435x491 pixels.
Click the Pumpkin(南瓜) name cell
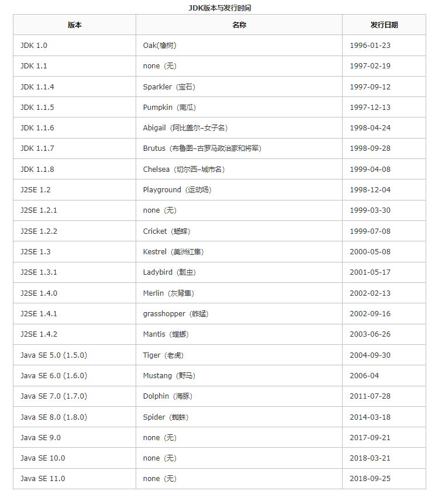coord(168,108)
